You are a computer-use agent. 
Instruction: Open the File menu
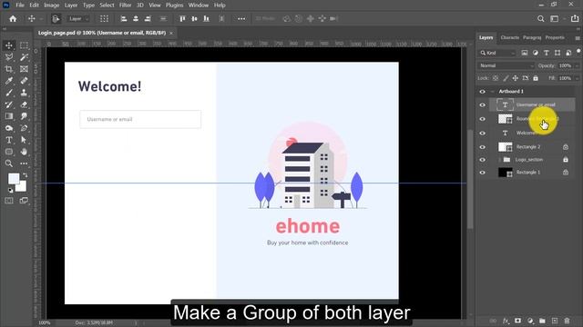click(x=20, y=5)
